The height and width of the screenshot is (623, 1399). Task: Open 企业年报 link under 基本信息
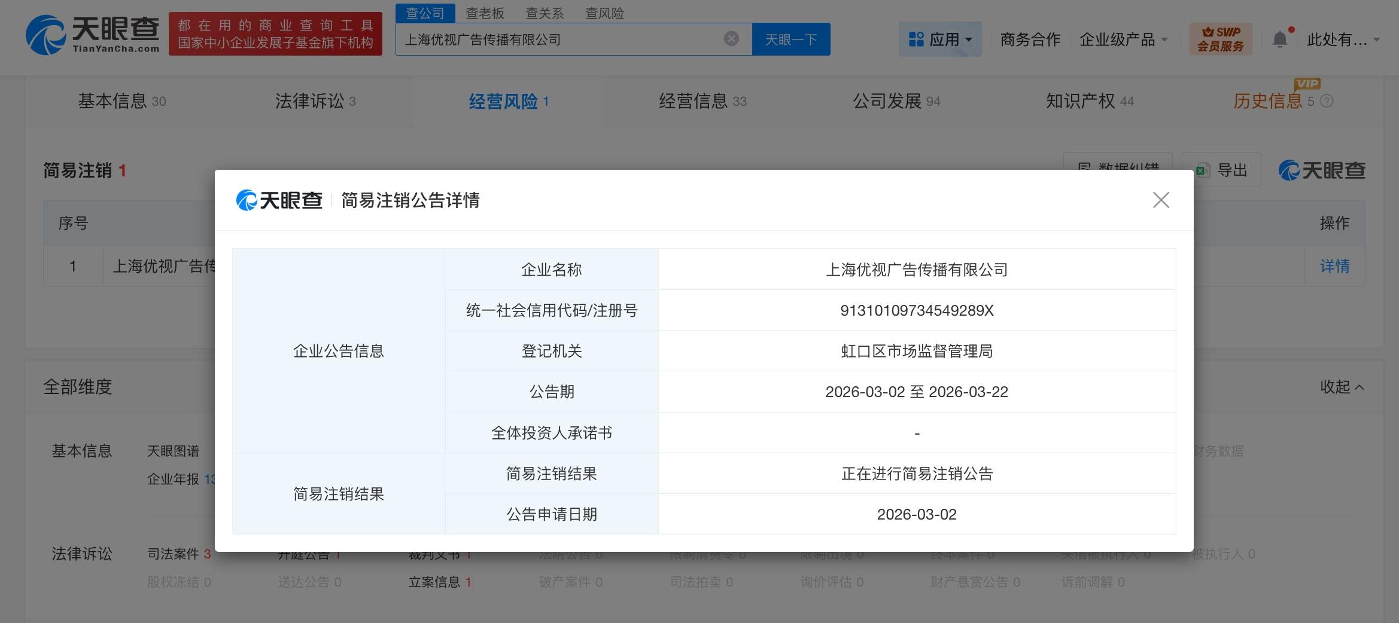180,479
